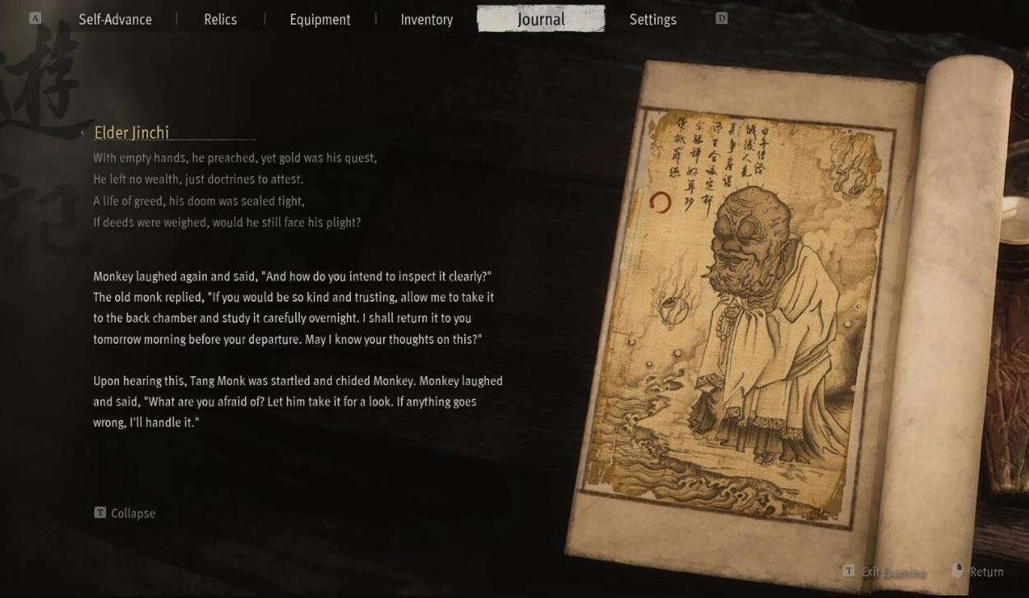Click the Return prompt
Screen dimensions: 1029x598
click(978, 572)
